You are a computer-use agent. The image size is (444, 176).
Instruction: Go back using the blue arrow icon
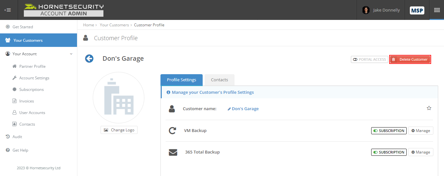point(89,58)
